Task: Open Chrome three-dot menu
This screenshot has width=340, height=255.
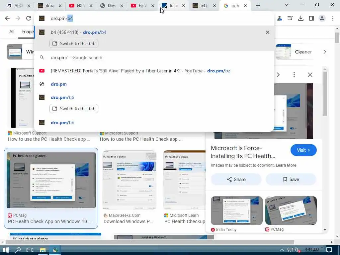Action: tap(333, 19)
